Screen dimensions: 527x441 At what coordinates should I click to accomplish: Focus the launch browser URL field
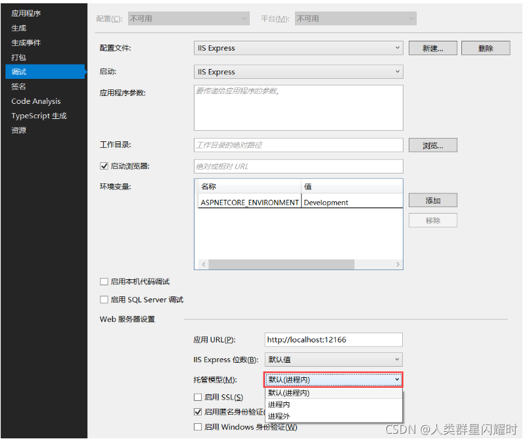point(298,166)
